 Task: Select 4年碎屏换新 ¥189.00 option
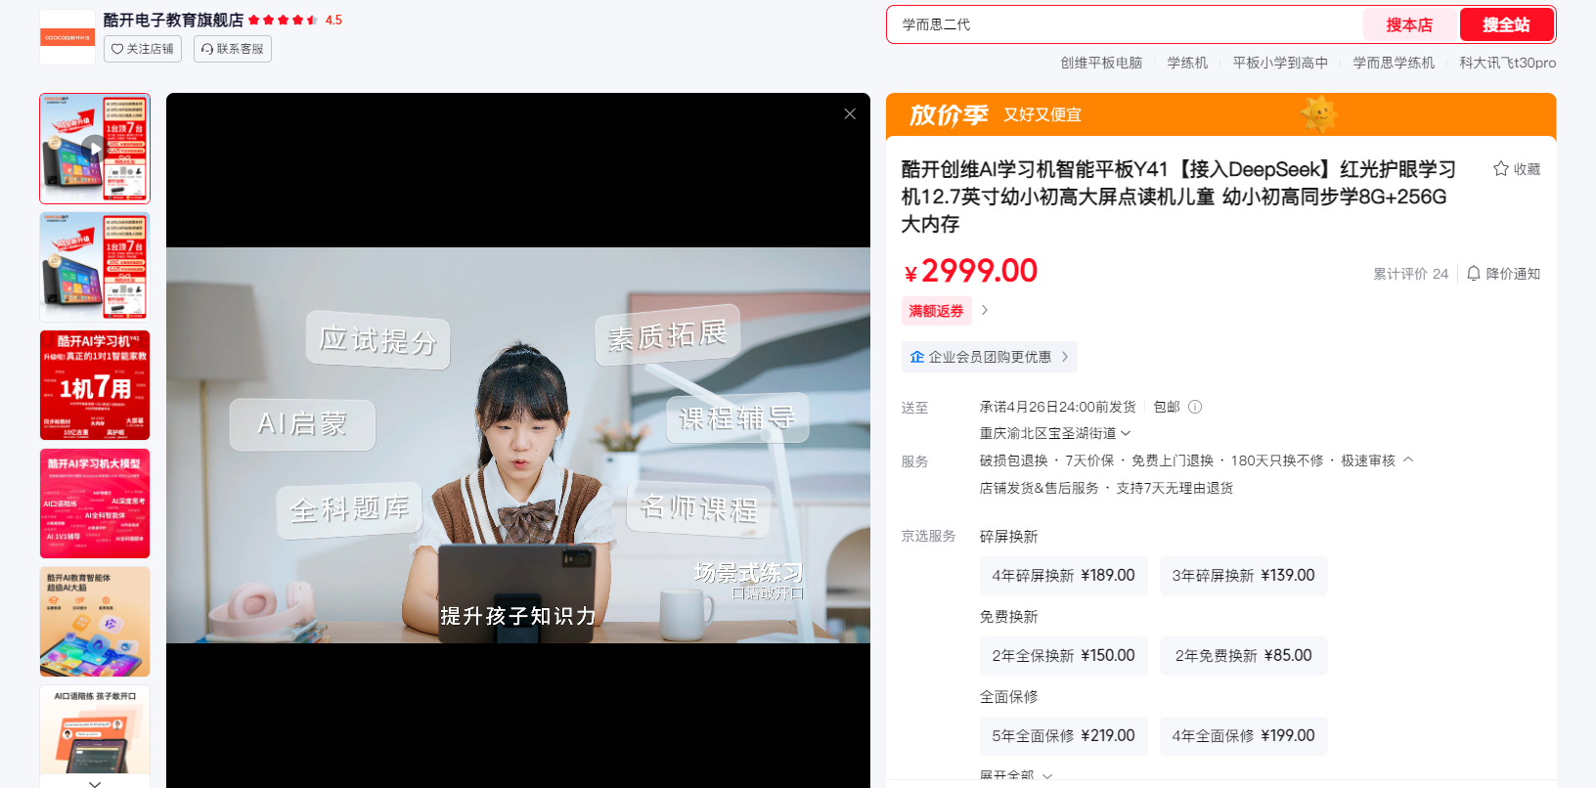click(x=1063, y=576)
